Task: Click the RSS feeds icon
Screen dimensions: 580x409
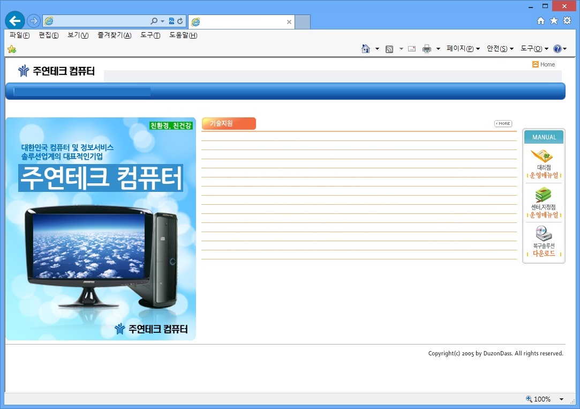Action: 389,49
